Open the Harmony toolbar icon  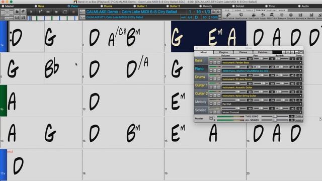point(301,16)
